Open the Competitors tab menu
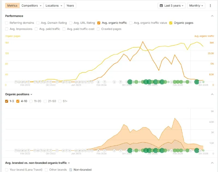The height and width of the screenshot is (172, 218). click(31, 6)
